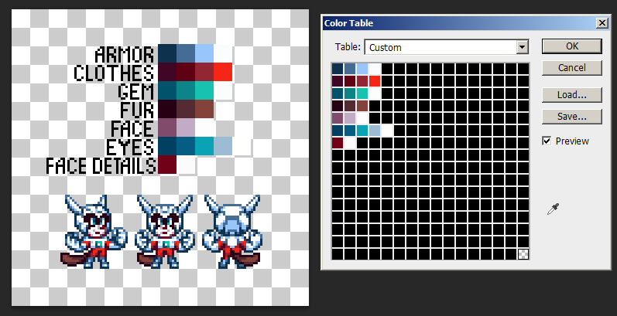The image size is (617, 316).
Task: Close the Color Table dialog with X
Action: click(x=602, y=23)
